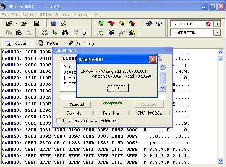Click the programming progress bar
226x167 pixels.
pos(113,97)
